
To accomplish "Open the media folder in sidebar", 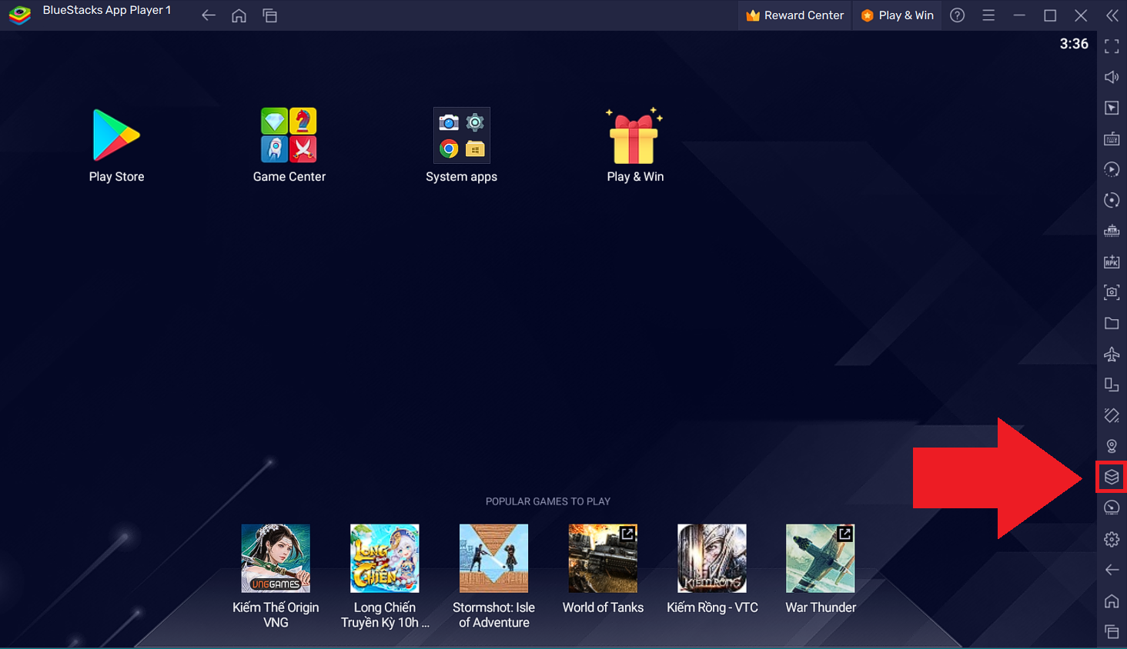I will pyautogui.click(x=1112, y=323).
